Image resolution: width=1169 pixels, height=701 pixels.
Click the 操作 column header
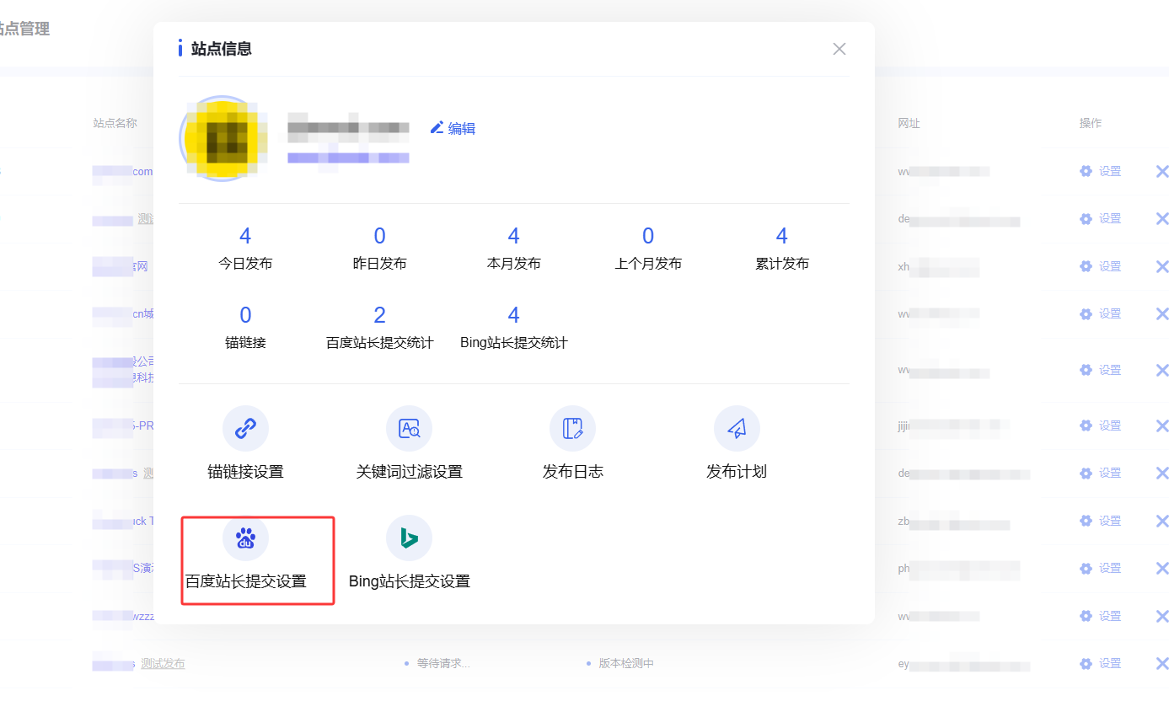pyautogui.click(x=1091, y=123)
